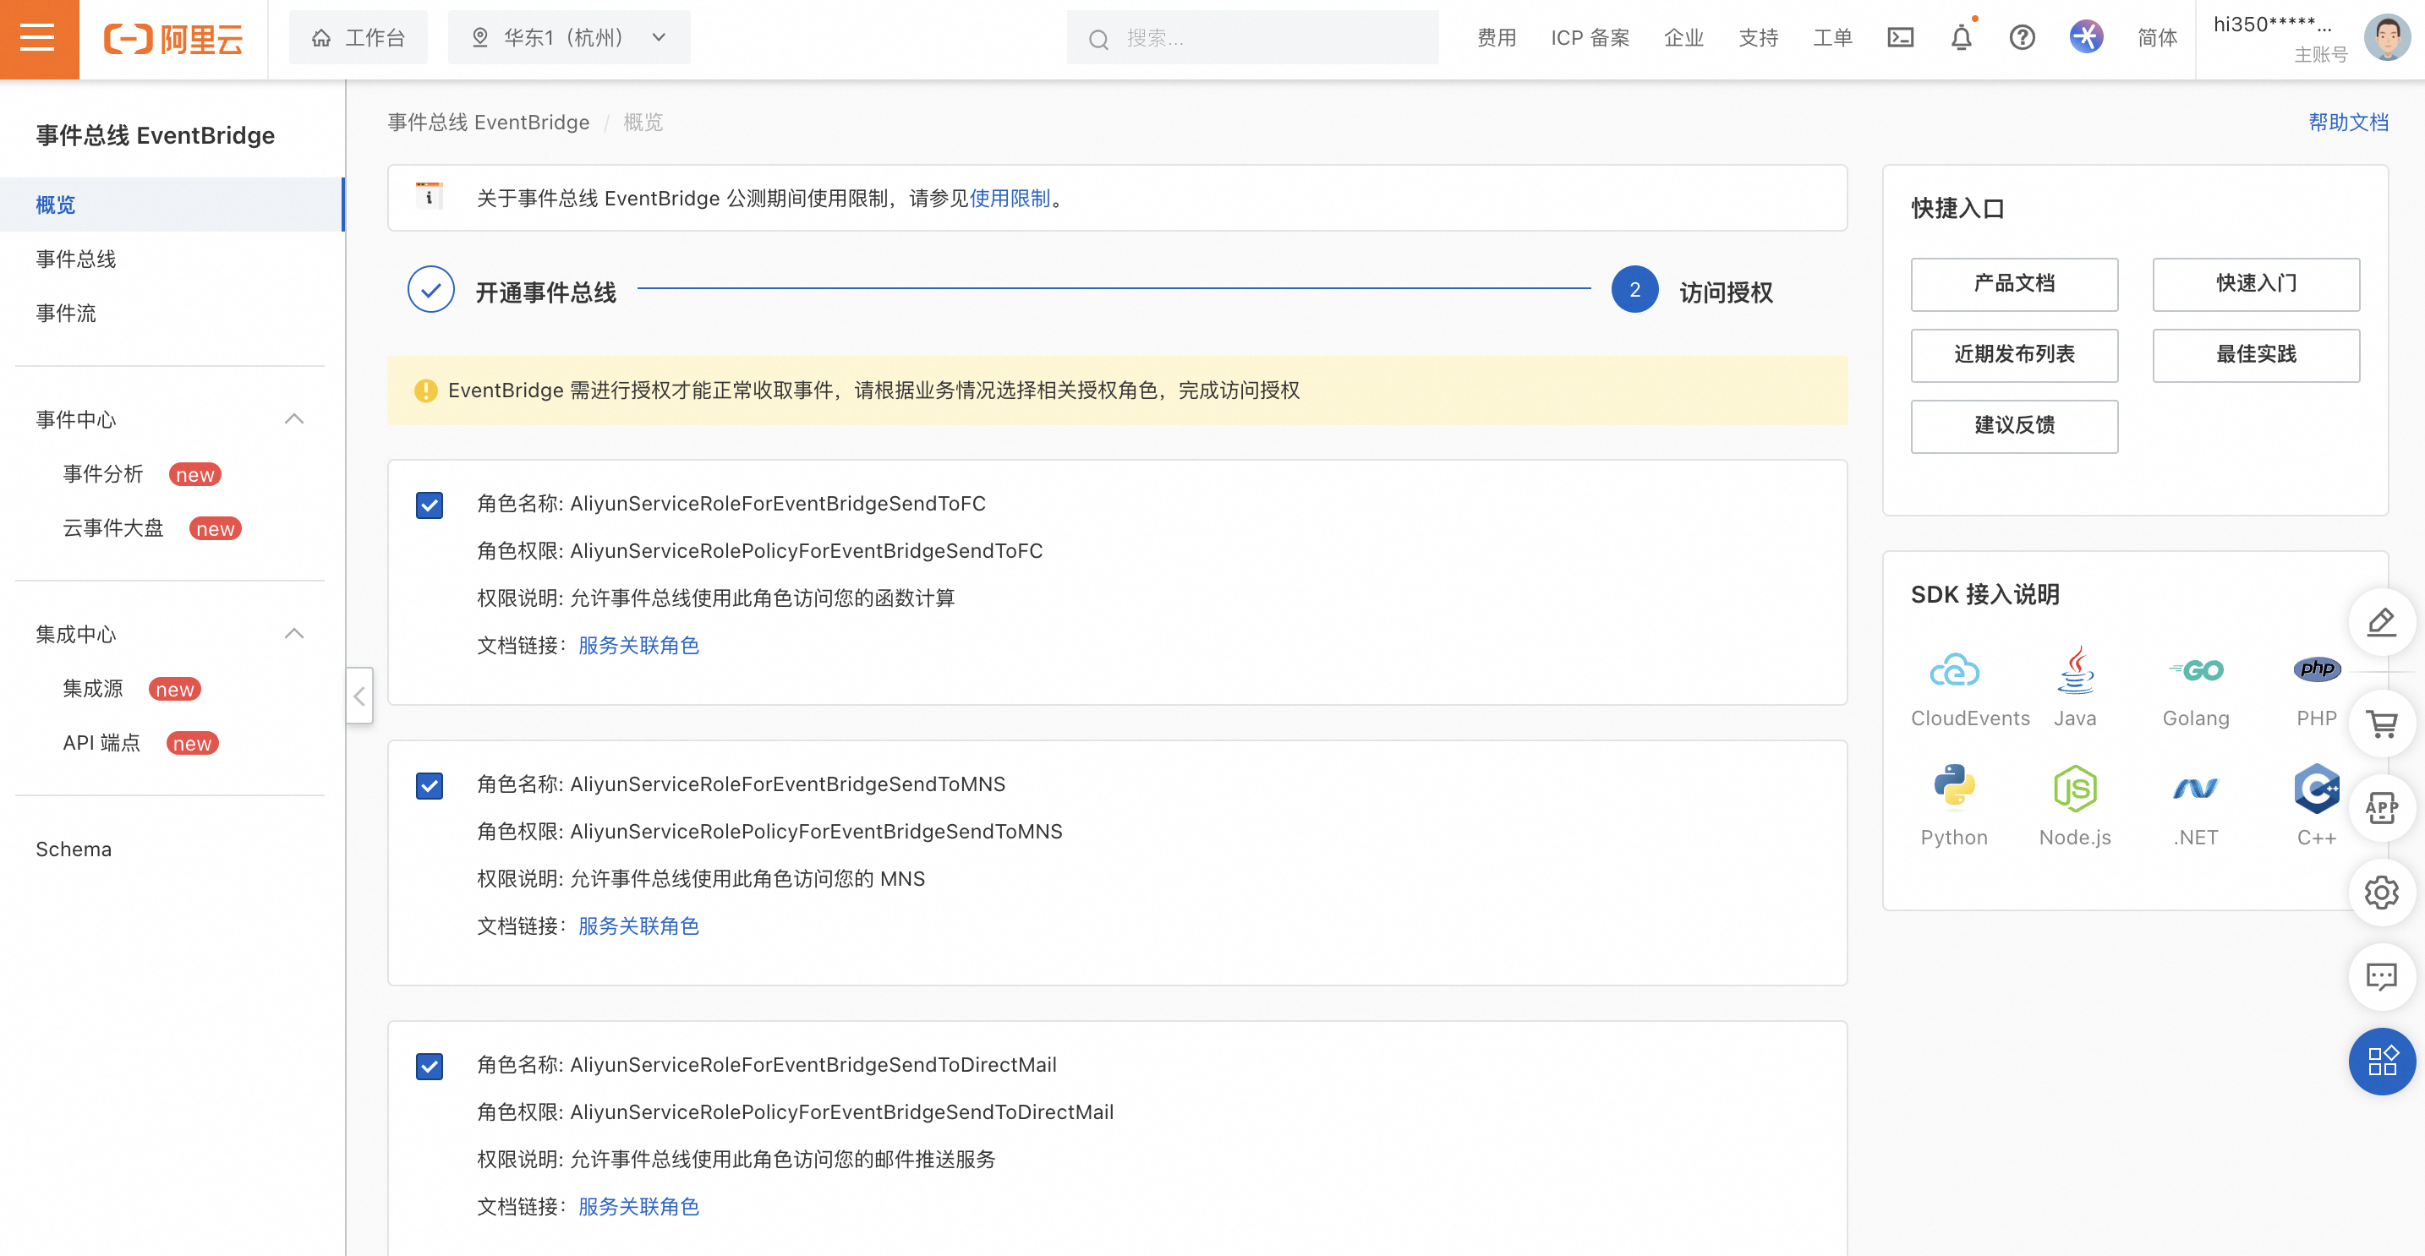Click the 事件总线 EventBridge breadcrumb
The height and width of the screenshot is (1256, 2425).
pyautogui.click(x=489, y=123)
